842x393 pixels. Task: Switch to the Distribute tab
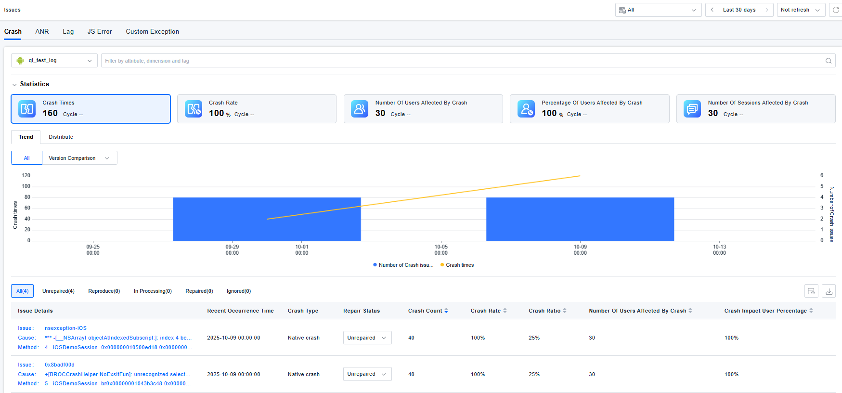(x=61, y=137)
